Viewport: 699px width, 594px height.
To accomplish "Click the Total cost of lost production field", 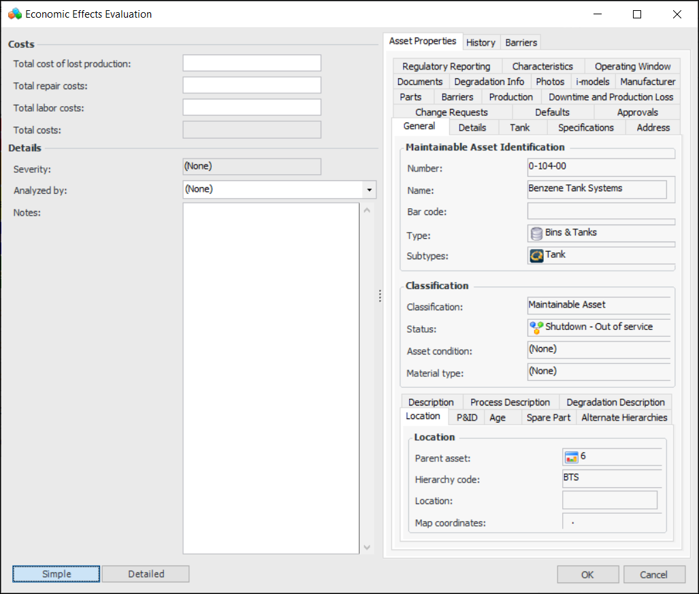I will click(x=252, y=63).
